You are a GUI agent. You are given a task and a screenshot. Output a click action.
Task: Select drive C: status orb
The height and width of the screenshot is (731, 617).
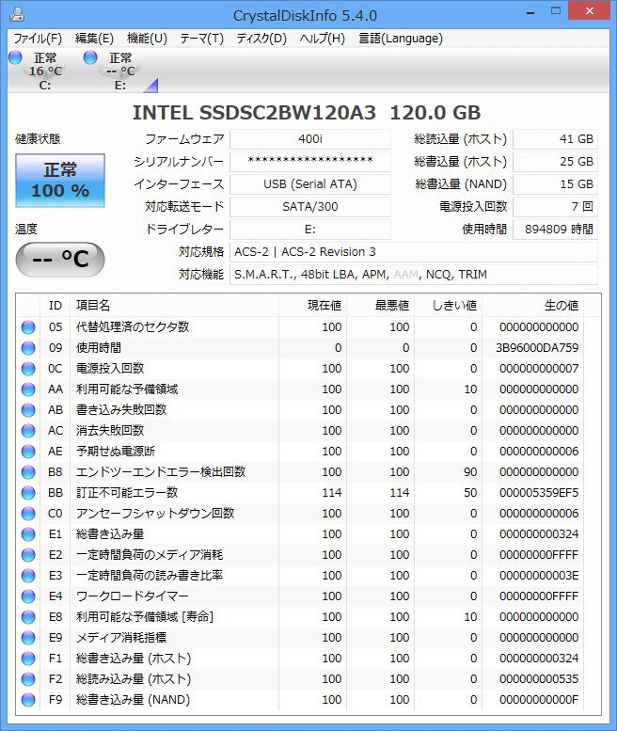(15, 57)
